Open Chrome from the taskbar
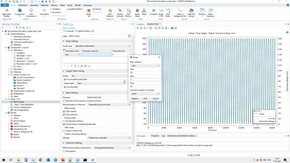Screen dimensions: 290x163 pyautogui.click(x=40, y=160)
